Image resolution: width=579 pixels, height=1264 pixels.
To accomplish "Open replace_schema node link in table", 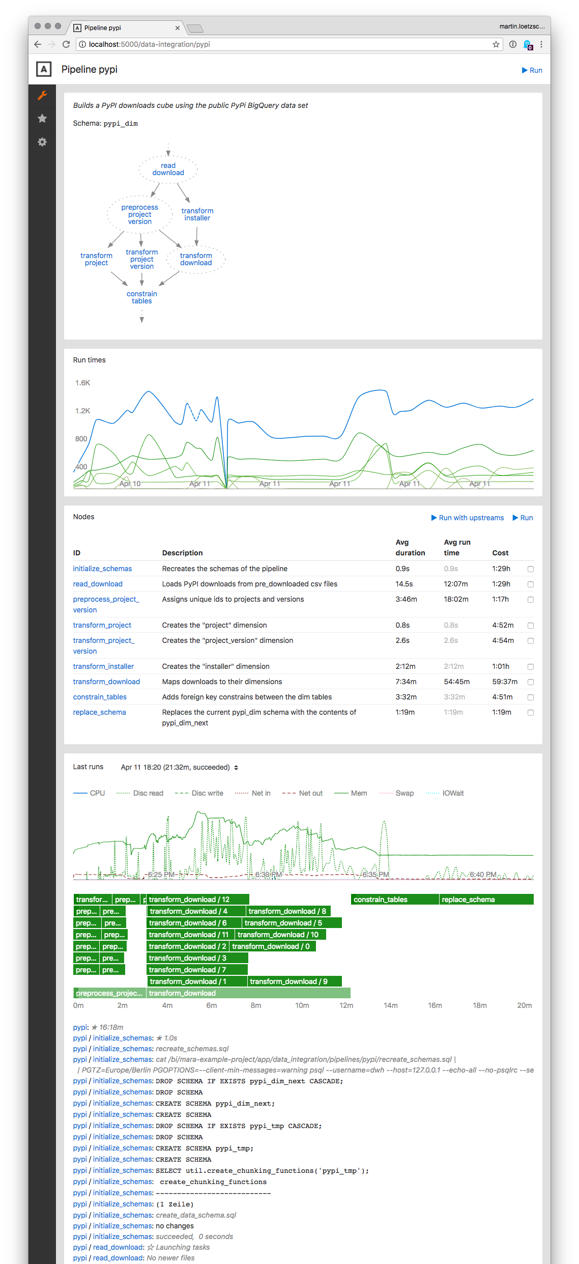I will pyautogui.click(x=99, y=712).
